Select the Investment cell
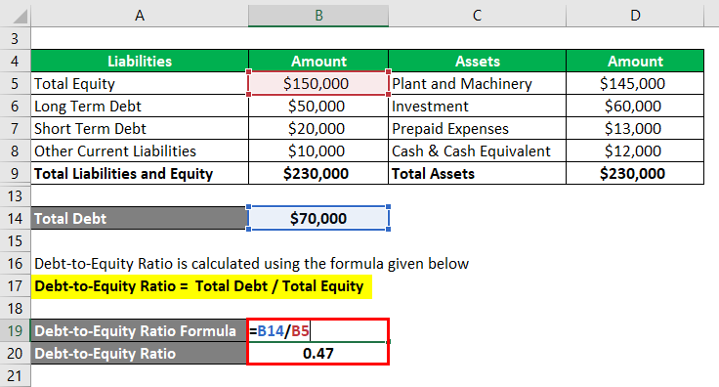This screenshot has height=387, width=719. [477, 106]
